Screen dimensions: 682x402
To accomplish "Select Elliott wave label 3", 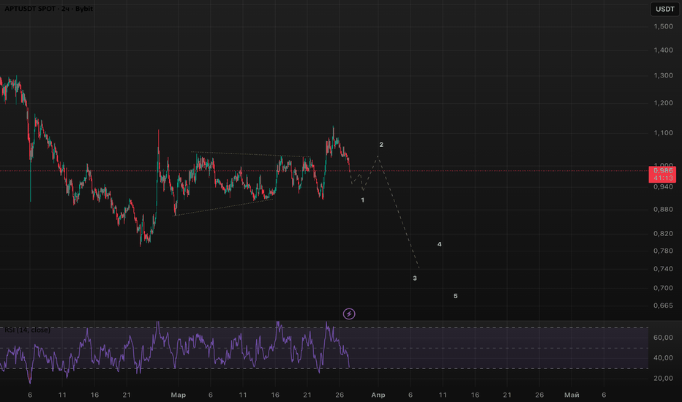I will tap(415, 278).
